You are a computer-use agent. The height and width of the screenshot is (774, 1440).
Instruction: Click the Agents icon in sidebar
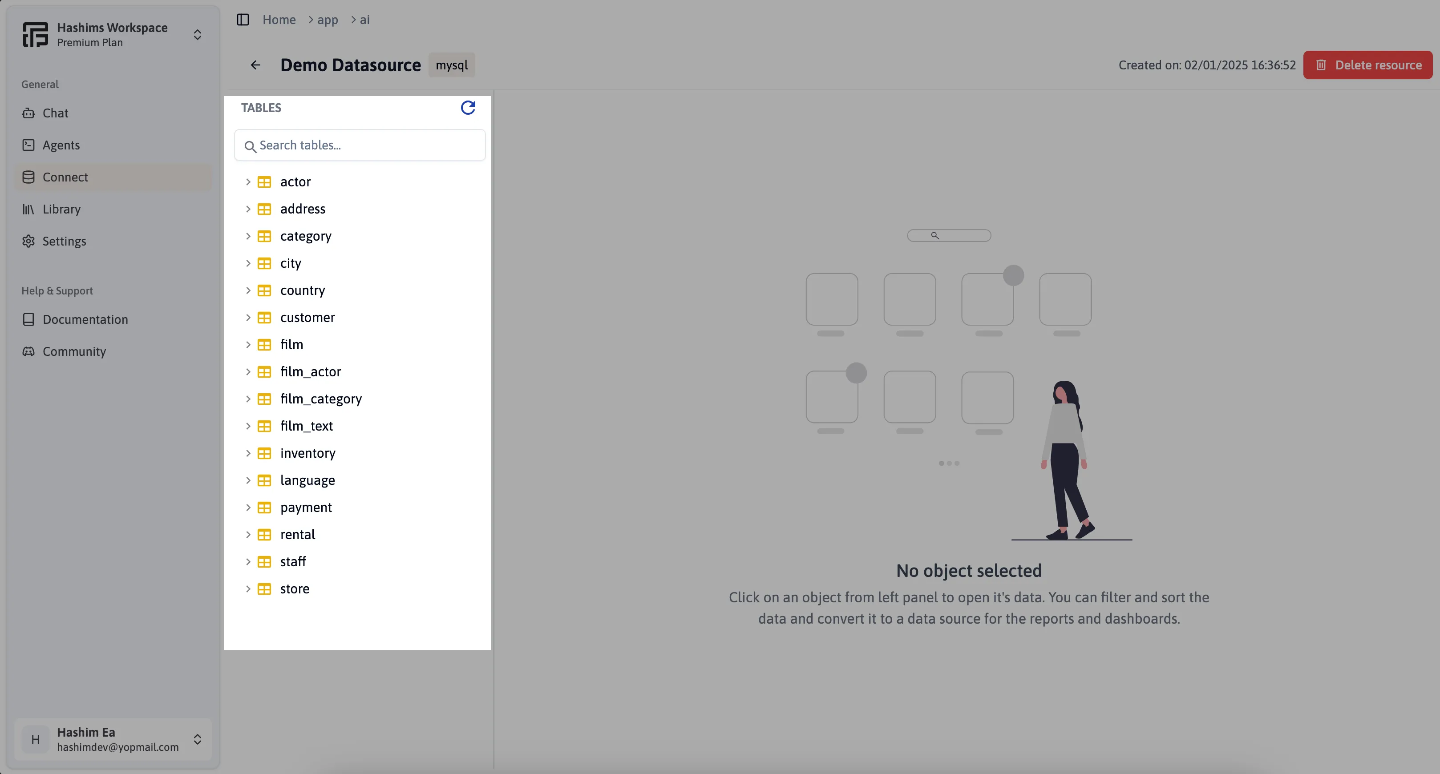(x=29, y=145)
